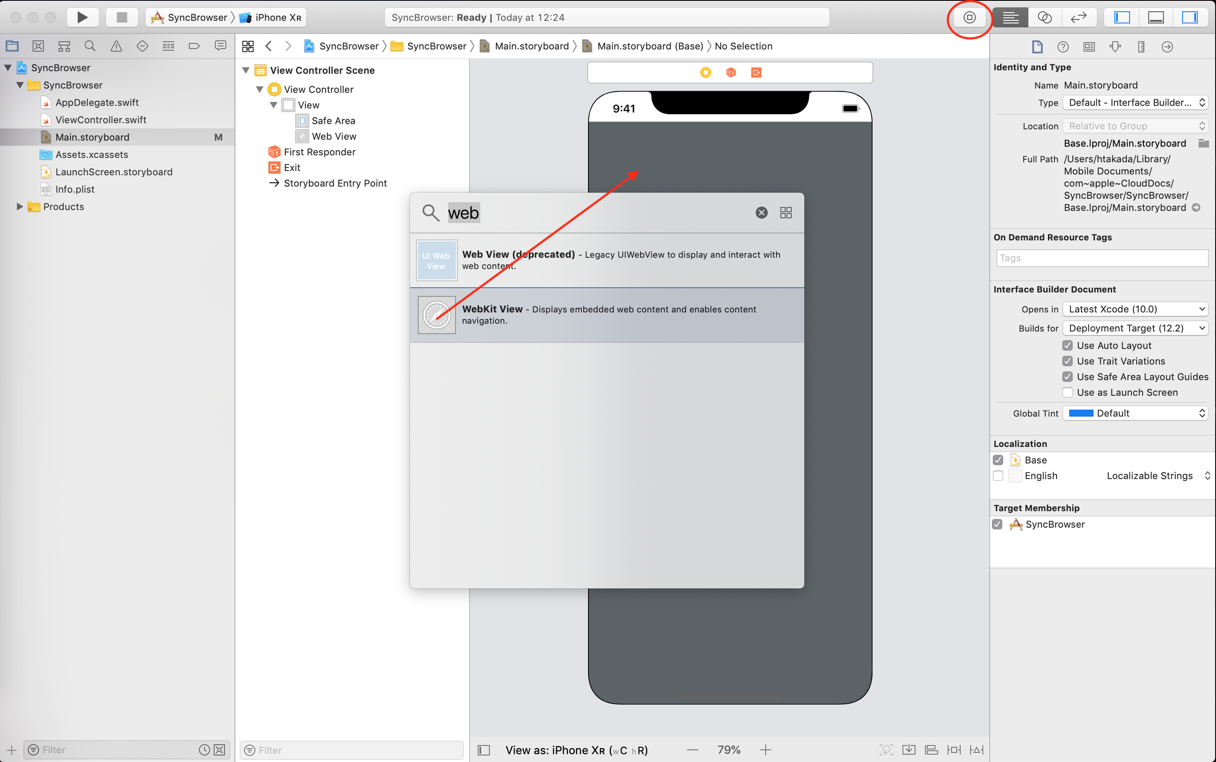Switch to Standard editor

1010,17
